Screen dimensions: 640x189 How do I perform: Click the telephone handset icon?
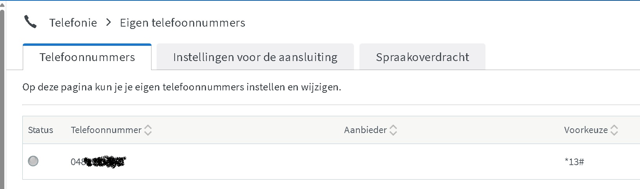pyautogui.click(x=30, y=22)
